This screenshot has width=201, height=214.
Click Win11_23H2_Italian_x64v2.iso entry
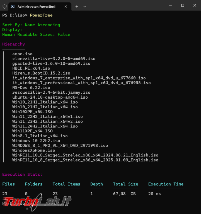tap(48, 121)
